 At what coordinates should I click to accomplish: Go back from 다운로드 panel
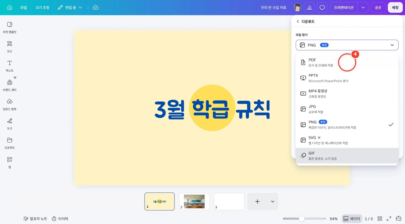298,22
